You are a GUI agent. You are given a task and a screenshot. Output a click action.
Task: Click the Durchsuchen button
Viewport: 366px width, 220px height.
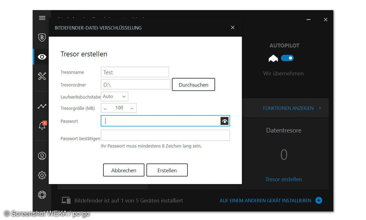pyautogui.click(x=193, y=85)
